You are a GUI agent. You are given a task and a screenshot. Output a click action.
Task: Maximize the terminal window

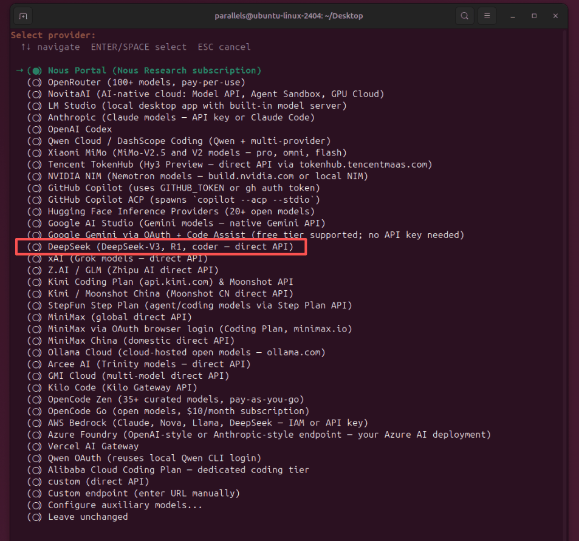click(534, 16)
